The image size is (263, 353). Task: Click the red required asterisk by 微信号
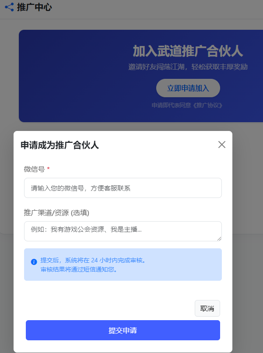tap(48, 168)
